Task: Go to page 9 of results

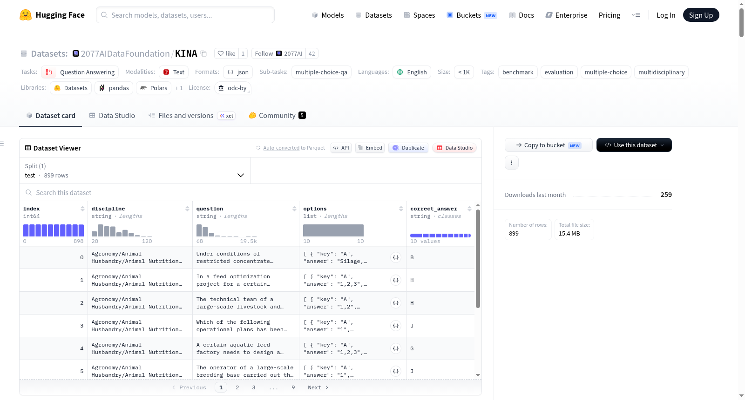Action: (293, 387)
